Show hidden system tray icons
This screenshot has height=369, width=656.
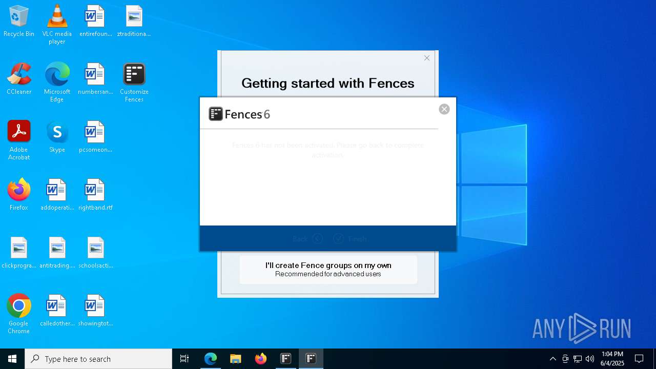(x=552, y=359)
